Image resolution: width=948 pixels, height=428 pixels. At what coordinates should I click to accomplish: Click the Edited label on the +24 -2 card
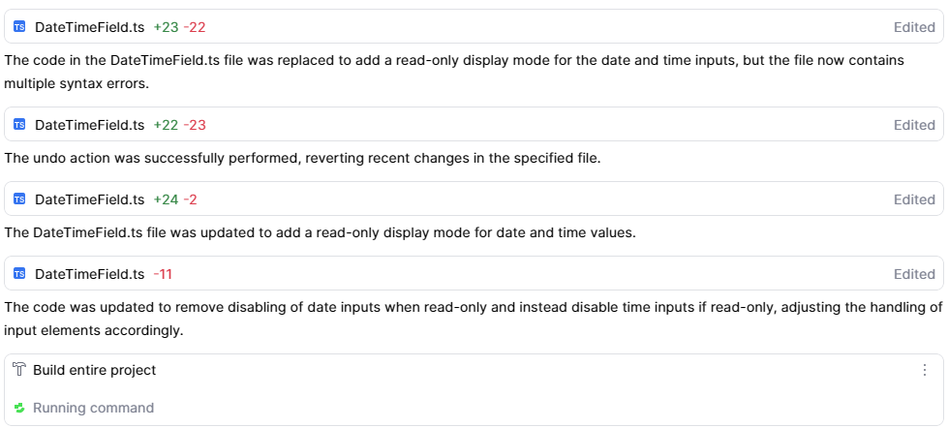[x=914, y=199]
